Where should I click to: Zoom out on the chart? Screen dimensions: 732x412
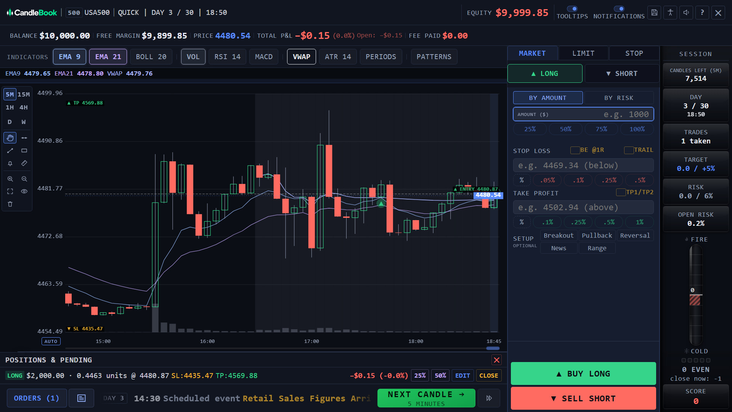(x=24, y=179)
